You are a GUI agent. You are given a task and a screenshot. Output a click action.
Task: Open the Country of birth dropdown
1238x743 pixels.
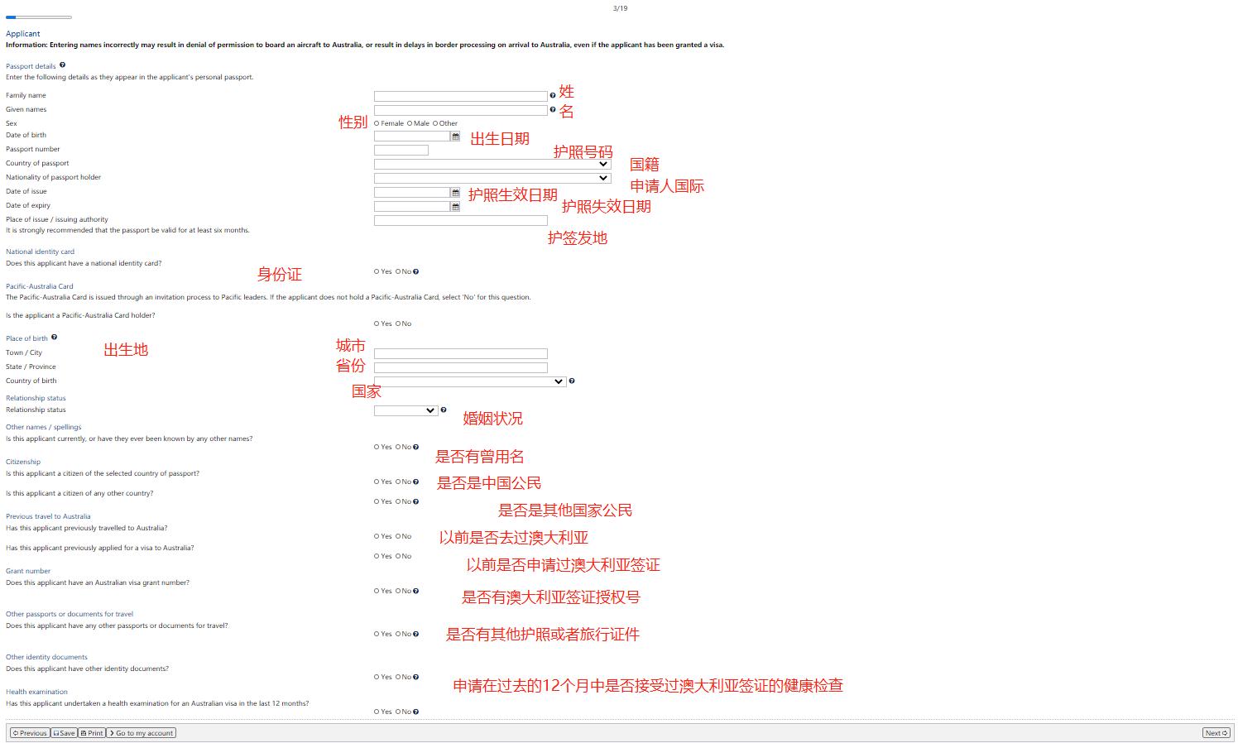(x=468, y=381)
